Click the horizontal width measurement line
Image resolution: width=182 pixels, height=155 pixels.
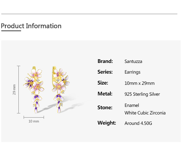coord(34,117)
